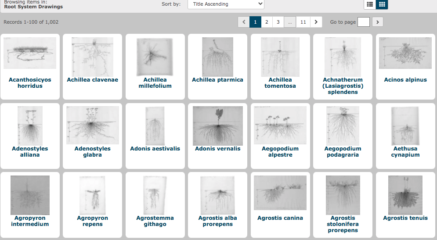Image resolution: width=437 pixels, height=240 pixels.
Task: Click the pagination ellipsis button
Action: point(290,22)
